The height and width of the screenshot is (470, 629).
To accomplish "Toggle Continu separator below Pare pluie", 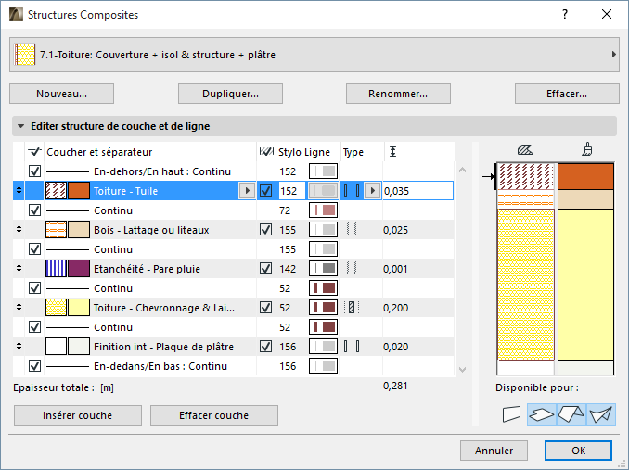I will click(35, 288).
